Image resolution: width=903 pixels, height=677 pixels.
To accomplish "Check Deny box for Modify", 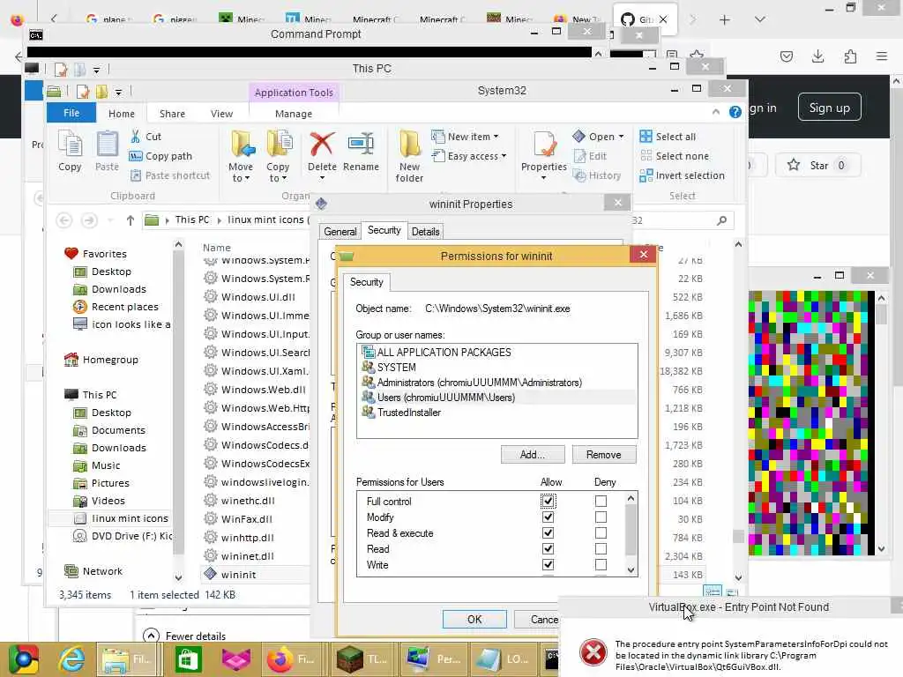I will pyautogui.click(x=601, y=517).
